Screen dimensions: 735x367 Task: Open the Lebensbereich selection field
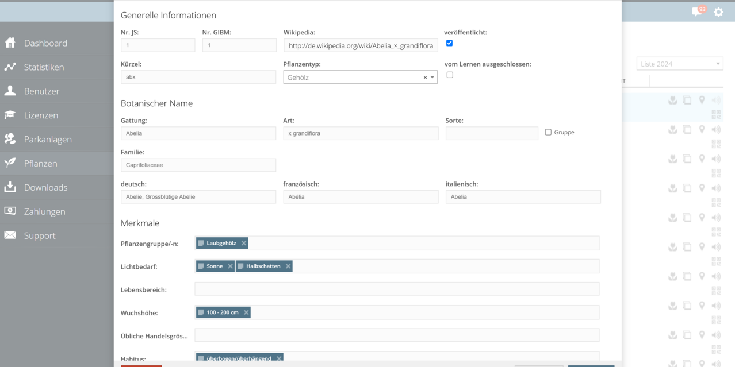point(397,289)
